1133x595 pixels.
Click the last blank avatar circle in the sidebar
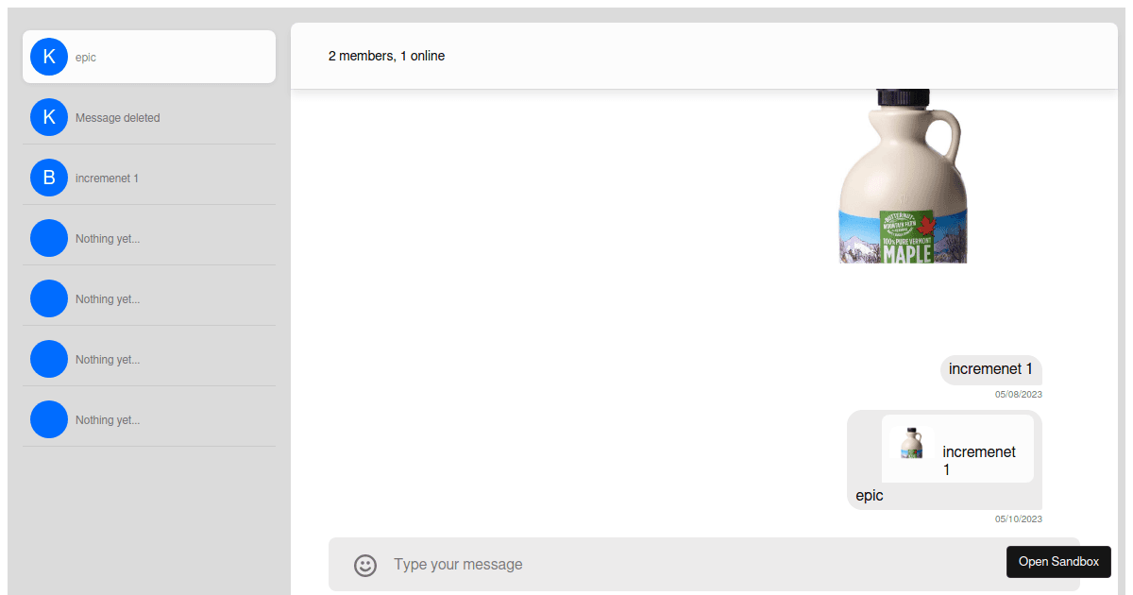pyautogui.click(x=49, y=419)
